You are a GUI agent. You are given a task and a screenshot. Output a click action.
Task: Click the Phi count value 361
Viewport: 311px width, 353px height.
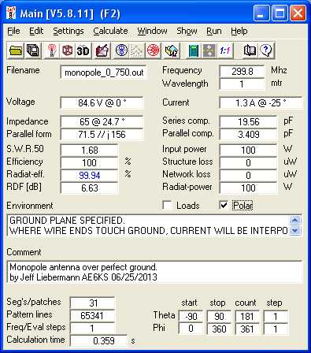247,329
